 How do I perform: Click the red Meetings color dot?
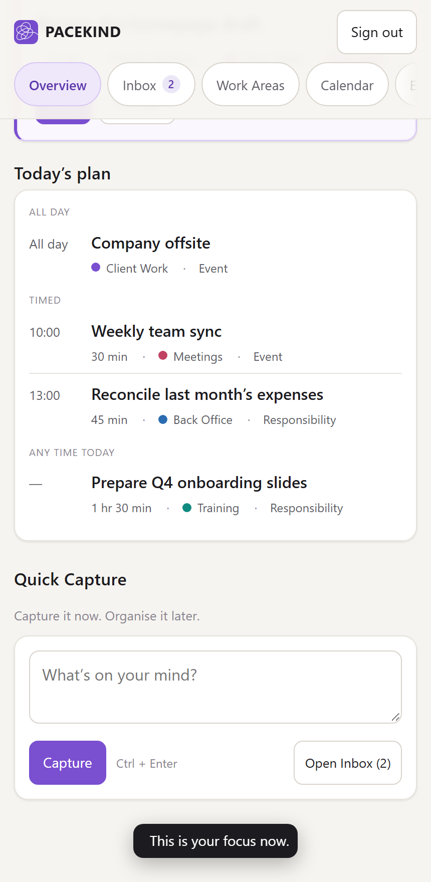[x=163, y=355]
